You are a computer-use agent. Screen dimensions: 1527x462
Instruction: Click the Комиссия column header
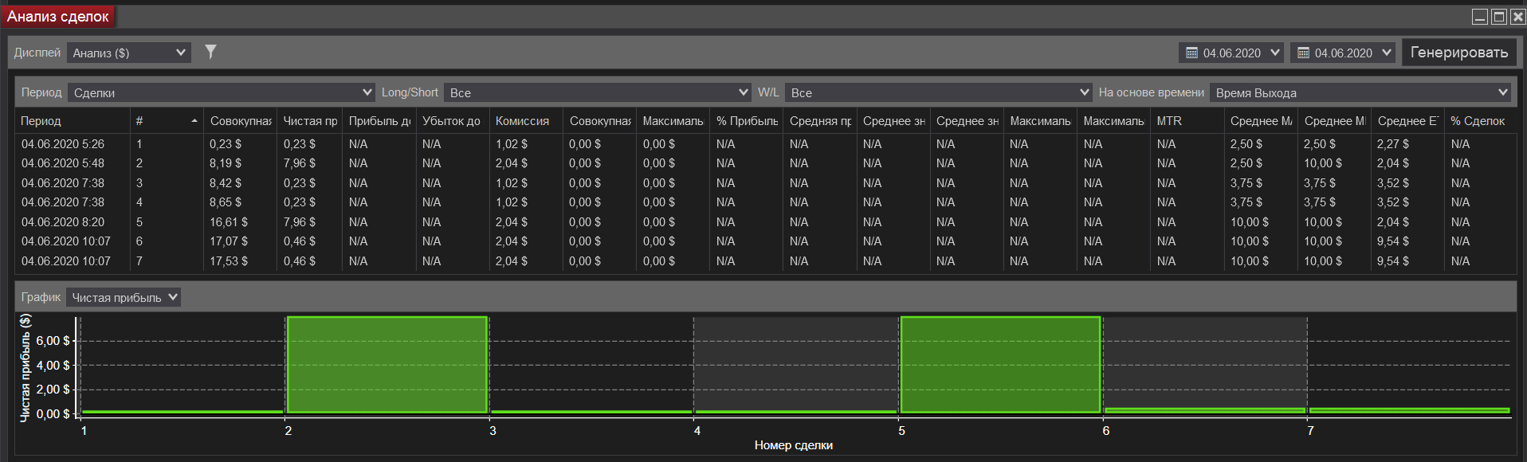click(526, 121)
